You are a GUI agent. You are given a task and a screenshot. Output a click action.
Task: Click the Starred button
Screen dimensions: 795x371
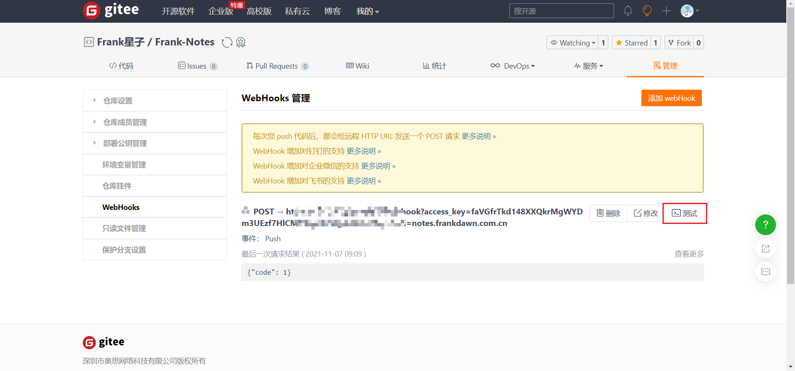(631, 43)
